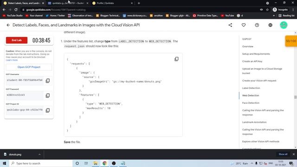Click the 50/100 score badge
Screen dimensions: 297x167
pos(291,41)
